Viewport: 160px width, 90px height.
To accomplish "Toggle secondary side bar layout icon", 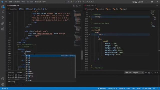I will 139,2.
